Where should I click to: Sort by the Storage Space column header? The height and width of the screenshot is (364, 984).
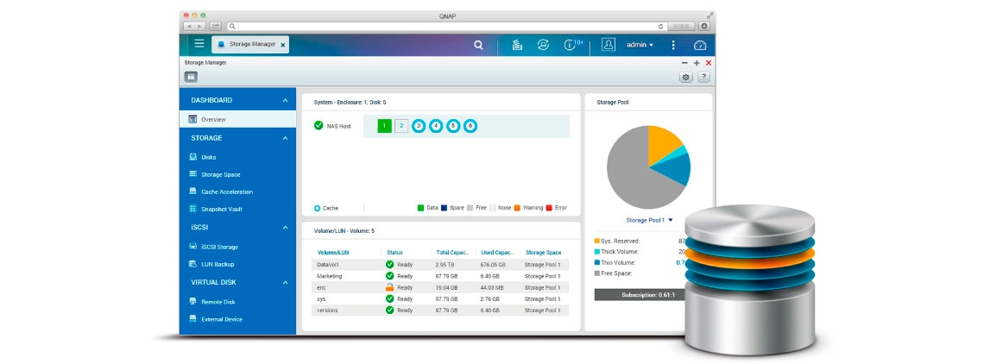point(544,252)
